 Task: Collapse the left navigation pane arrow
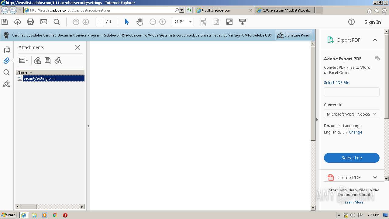88,126
